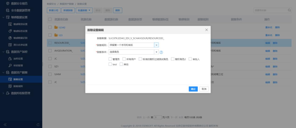The height and width of the screenshot is (128, 296).
Task: Click the 取消 cancel button
Action: click(204, 89)
